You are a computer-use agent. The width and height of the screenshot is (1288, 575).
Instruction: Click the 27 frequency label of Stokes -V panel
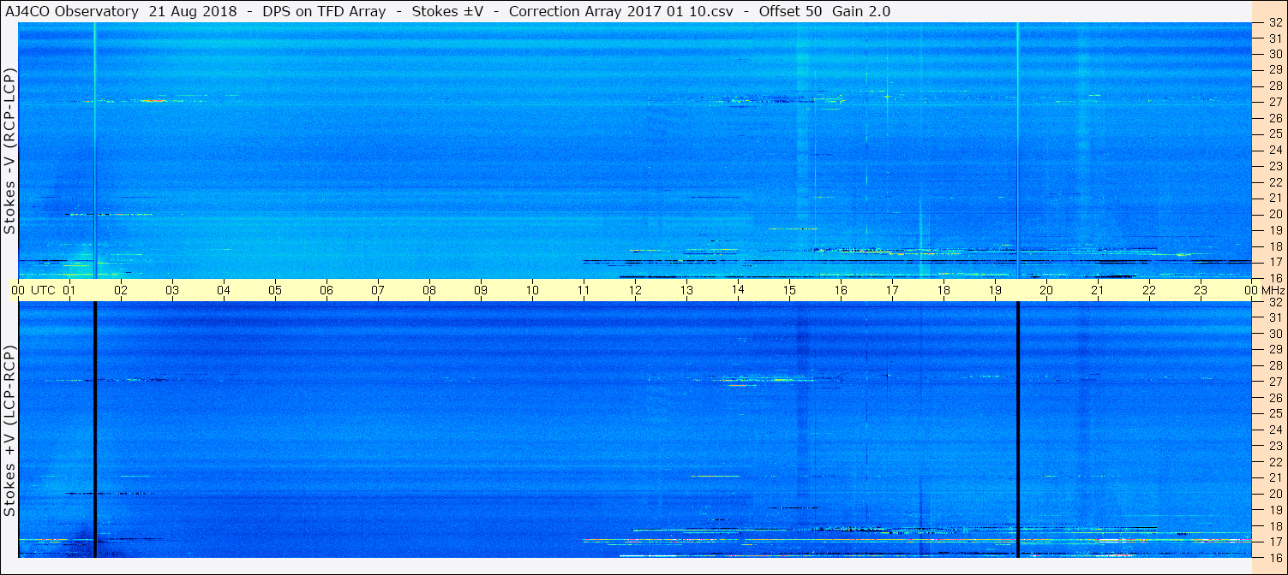coord(1275,102)
